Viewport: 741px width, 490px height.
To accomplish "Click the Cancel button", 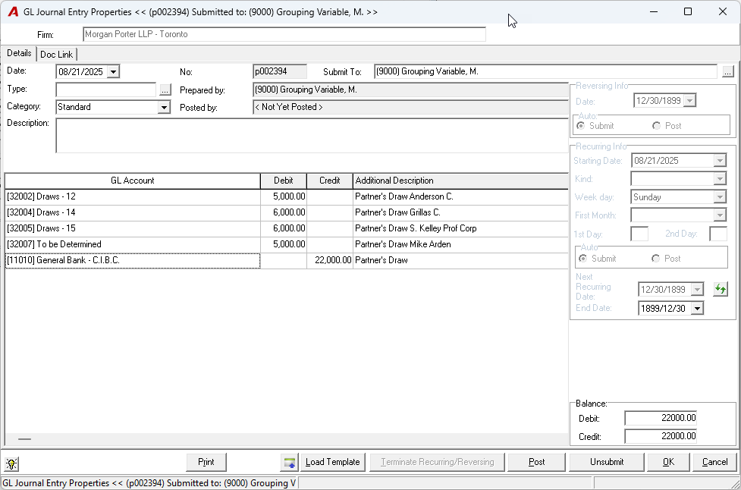I will click(x=714, y=462).
